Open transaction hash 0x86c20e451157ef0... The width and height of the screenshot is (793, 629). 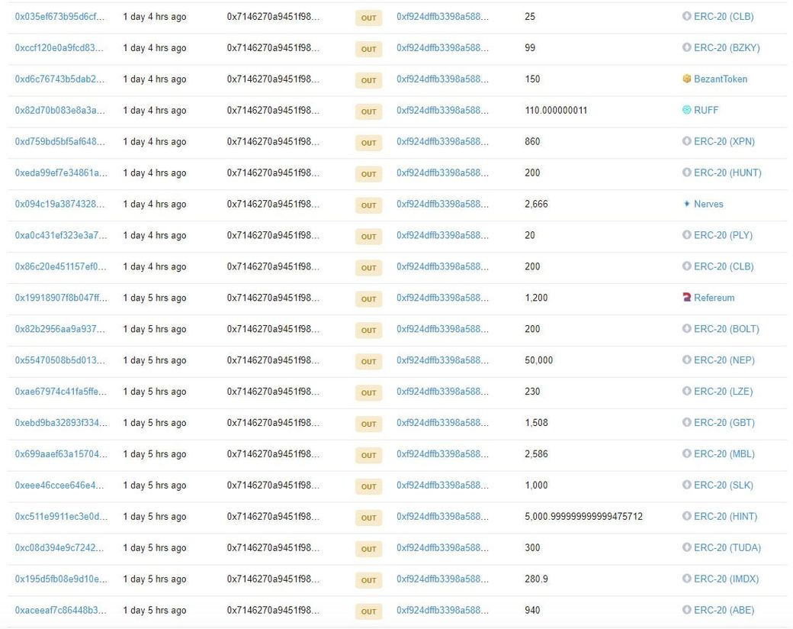(60, 266)
